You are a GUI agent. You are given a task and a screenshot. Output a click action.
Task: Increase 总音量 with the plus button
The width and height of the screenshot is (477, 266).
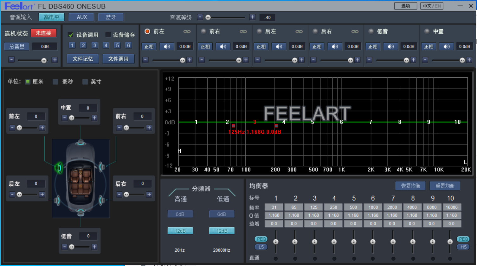pos(55,60)
